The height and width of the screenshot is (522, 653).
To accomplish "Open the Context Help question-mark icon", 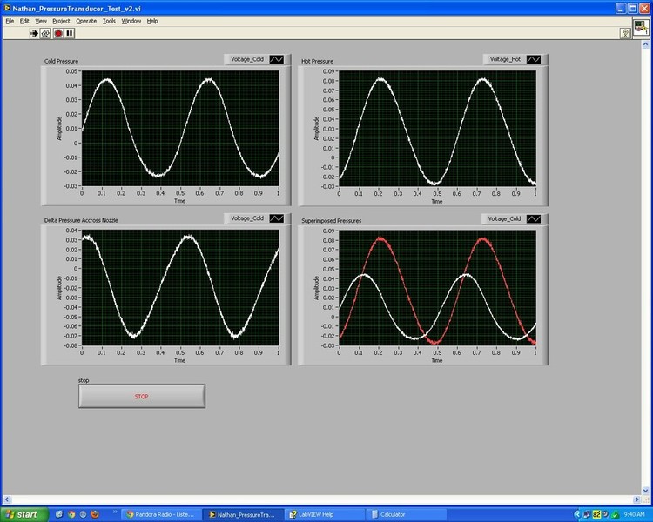I will [x=624, y=32].
